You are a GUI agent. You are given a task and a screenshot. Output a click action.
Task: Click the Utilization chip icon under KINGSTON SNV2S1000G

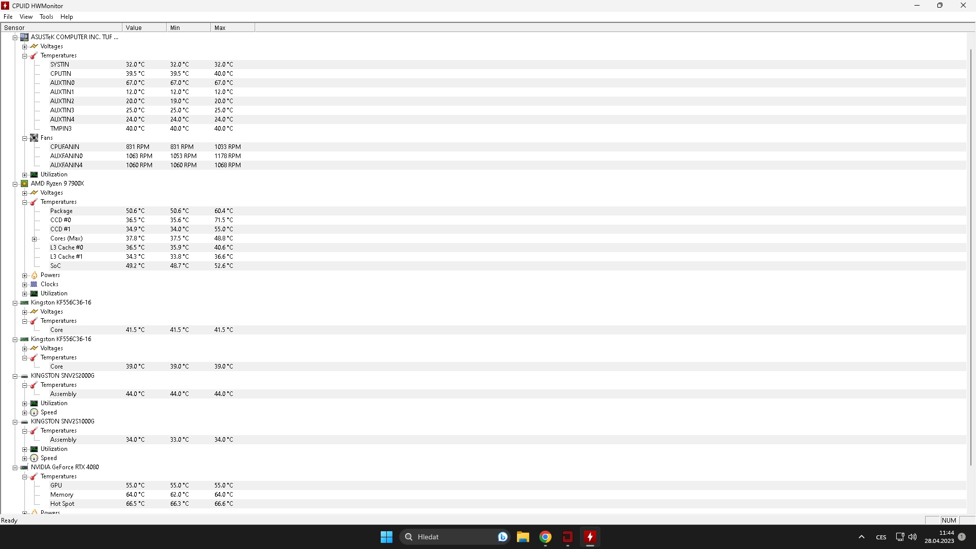(34, 449)
